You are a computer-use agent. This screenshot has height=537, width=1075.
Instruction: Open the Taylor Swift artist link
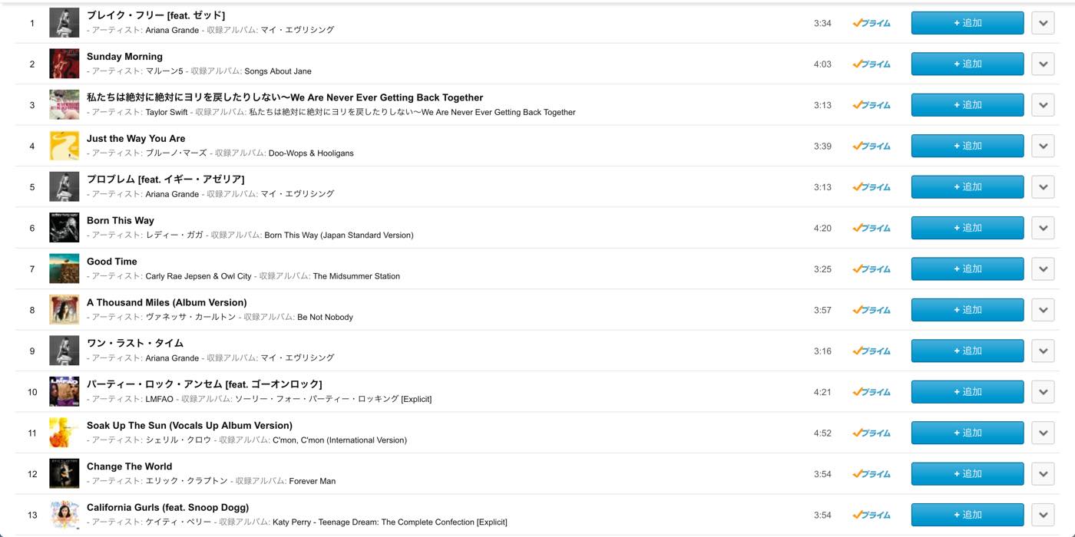[167, 112]
